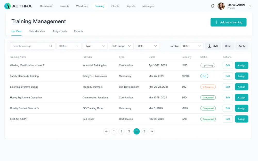Focus the Search trainings input field

click(x=33, y=46)
